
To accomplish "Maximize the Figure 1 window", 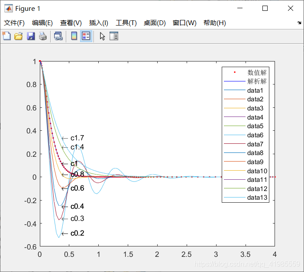I will tap(265, 8).
